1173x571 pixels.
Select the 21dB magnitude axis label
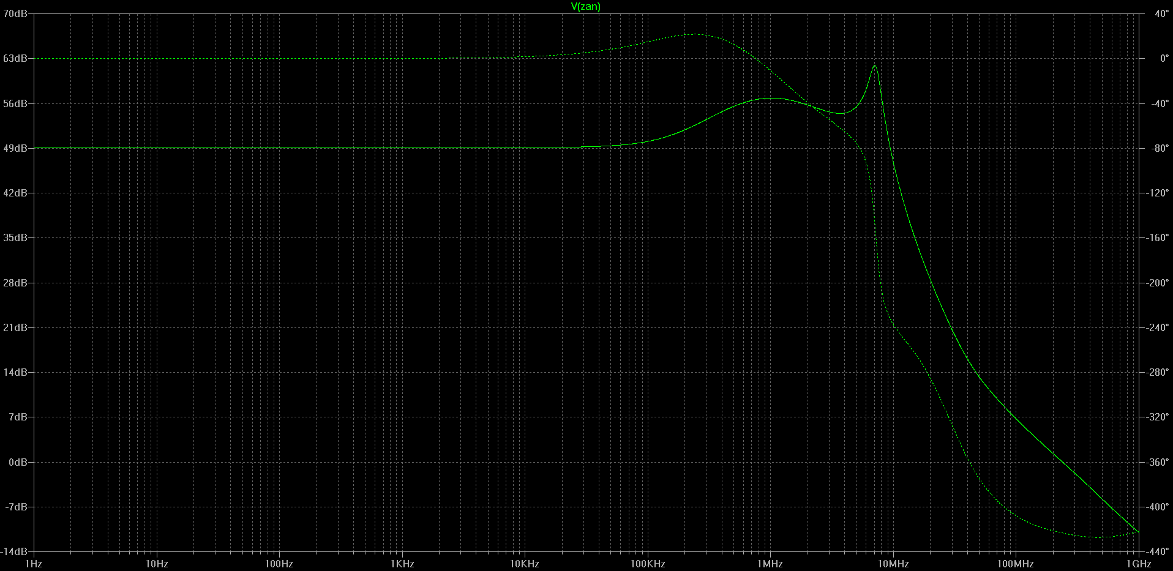(15, 327)
